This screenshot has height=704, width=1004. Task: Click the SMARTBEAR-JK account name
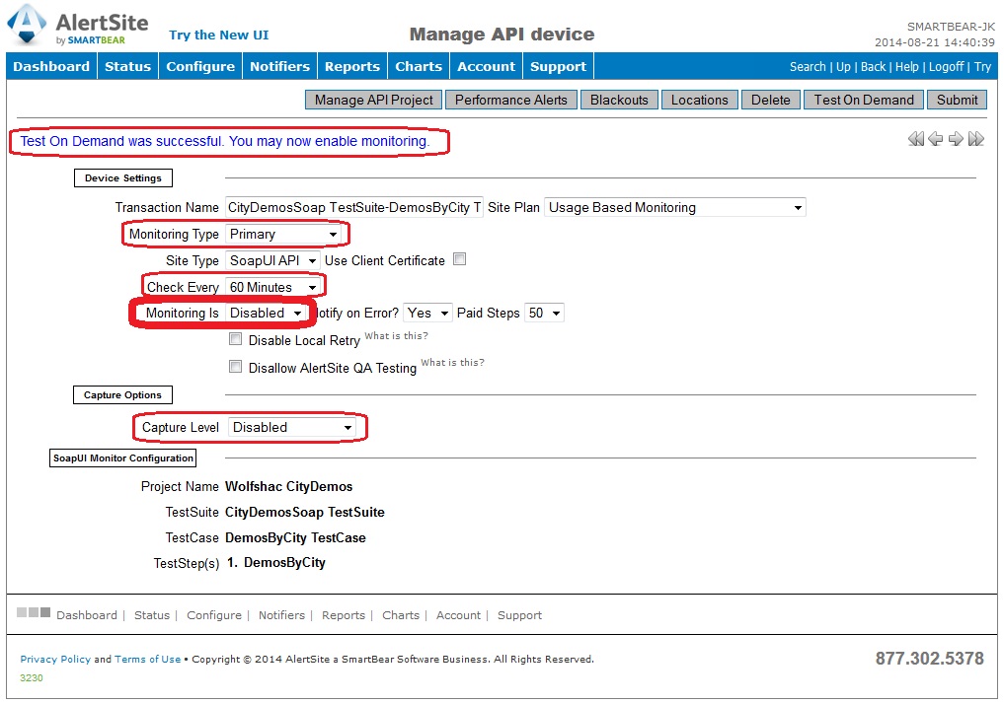point(951,27)
